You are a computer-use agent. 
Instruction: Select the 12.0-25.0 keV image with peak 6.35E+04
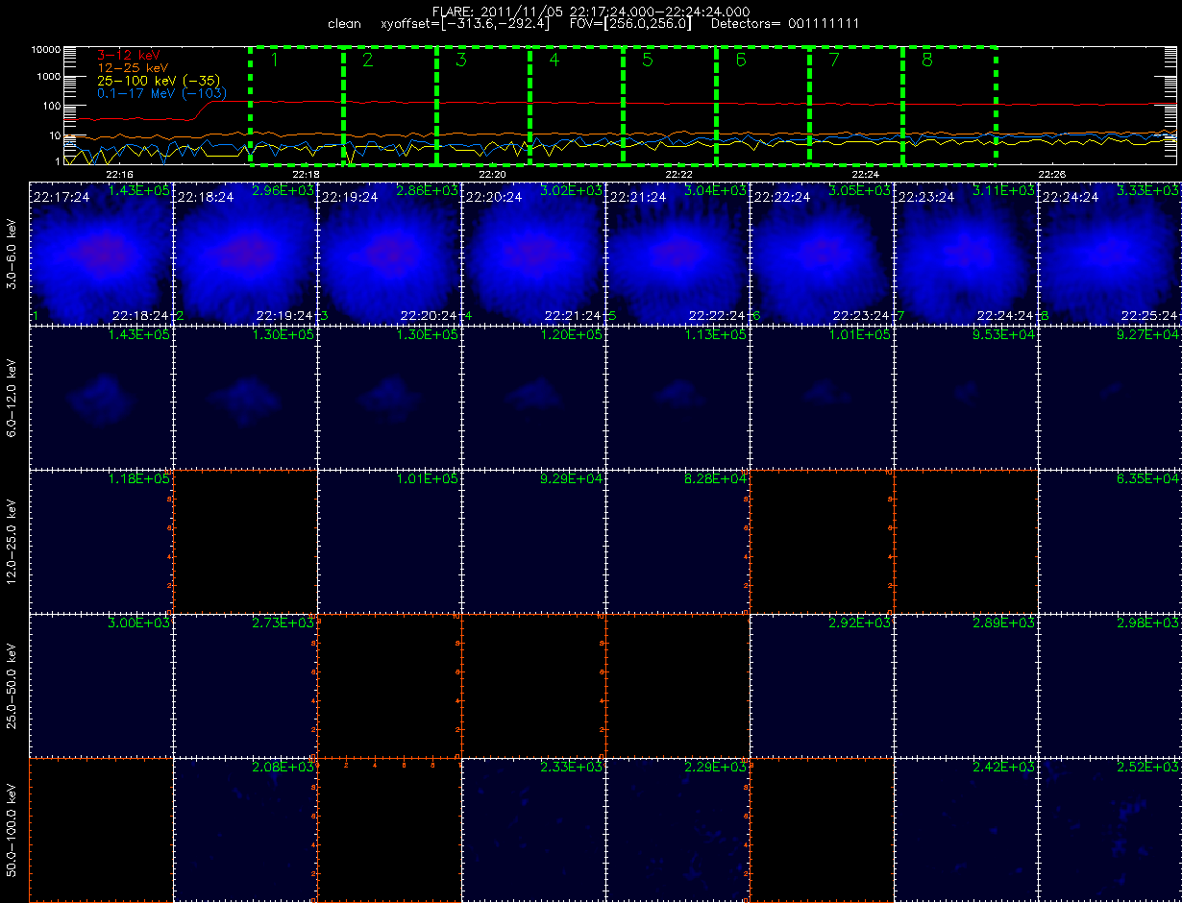[1110, 541]
